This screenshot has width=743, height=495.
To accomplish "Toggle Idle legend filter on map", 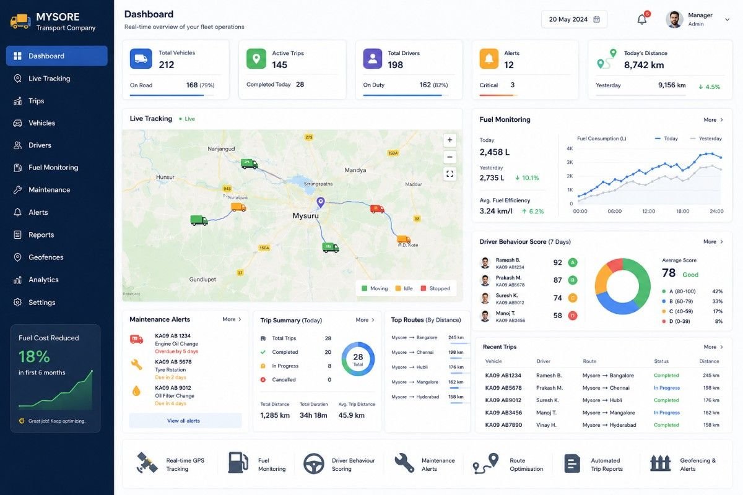I will 404,288.
